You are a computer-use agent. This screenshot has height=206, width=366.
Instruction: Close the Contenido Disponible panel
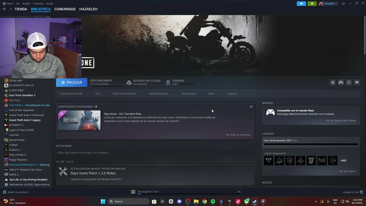(251, 107)
